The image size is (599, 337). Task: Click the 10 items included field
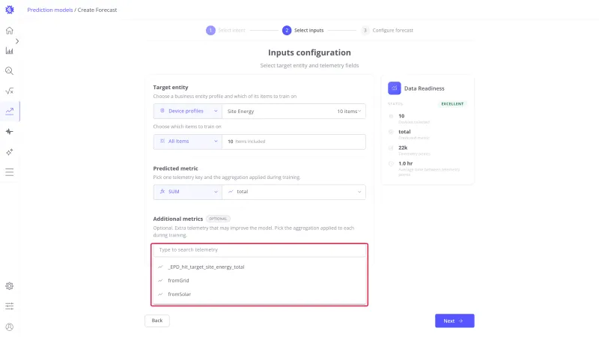tap(294, 142)
